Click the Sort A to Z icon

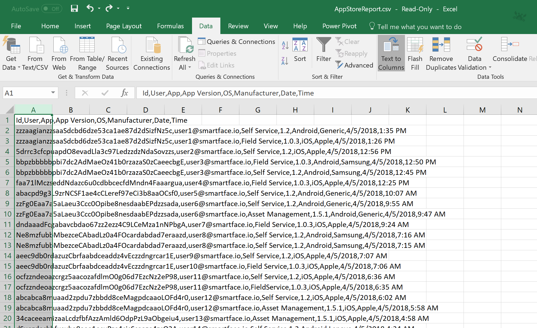tap(285, 45)
